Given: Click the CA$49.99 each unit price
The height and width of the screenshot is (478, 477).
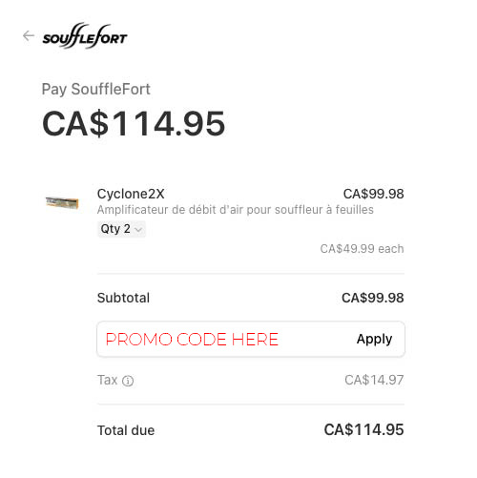Looking at the screenshot, I should (362, 249).
